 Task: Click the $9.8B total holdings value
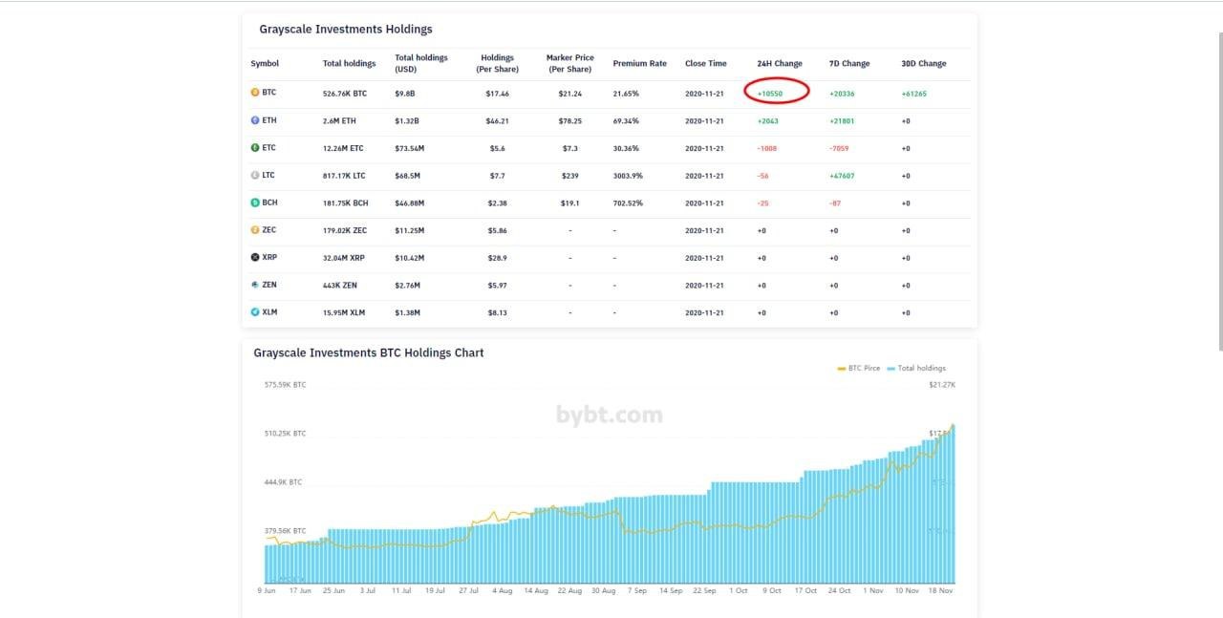tap(405, 94)
